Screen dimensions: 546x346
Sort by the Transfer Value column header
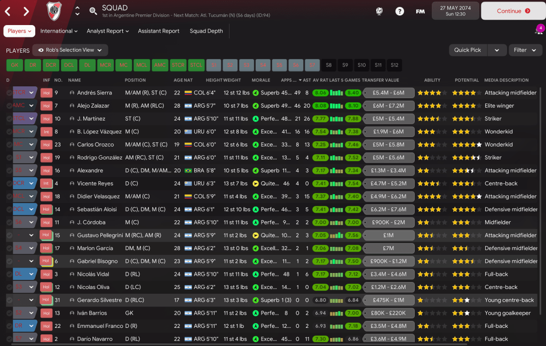[380, 80]
